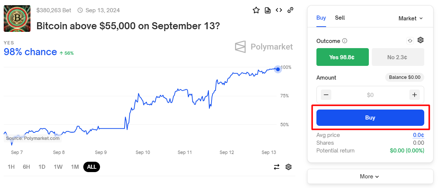This screenshot has height=188, width=438.
Task: Expand the More section
Action: pos(370,177)
